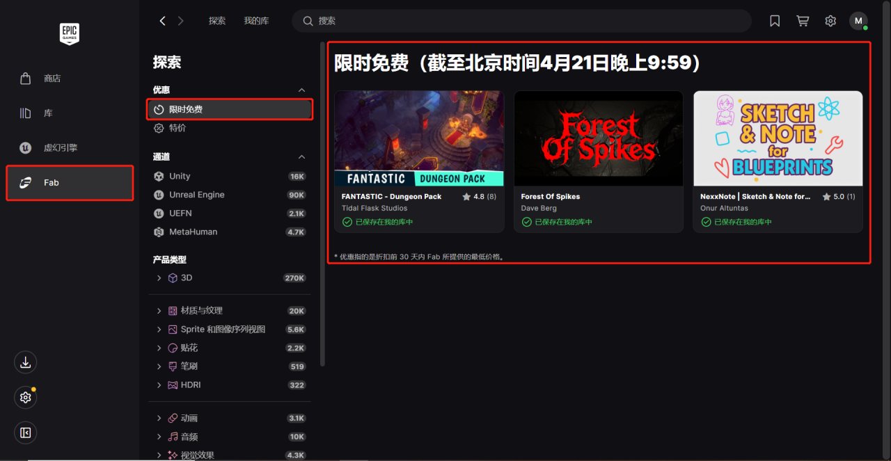
Task: Open the user profile avatar M
Action: (858, 21)
